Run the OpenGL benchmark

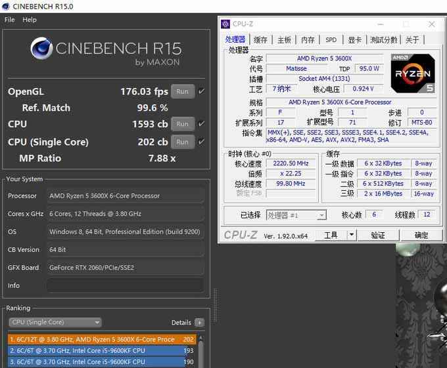pyautogui.click(x=183, y=92)
